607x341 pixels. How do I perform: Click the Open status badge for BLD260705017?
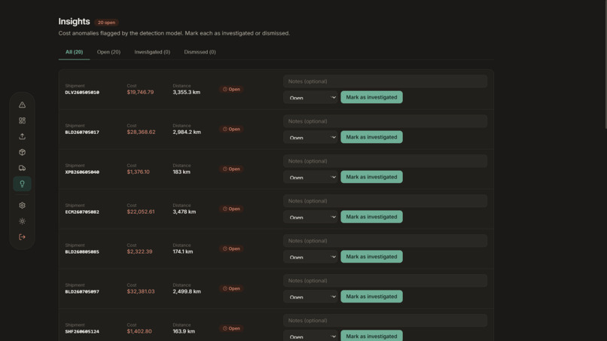231,129
